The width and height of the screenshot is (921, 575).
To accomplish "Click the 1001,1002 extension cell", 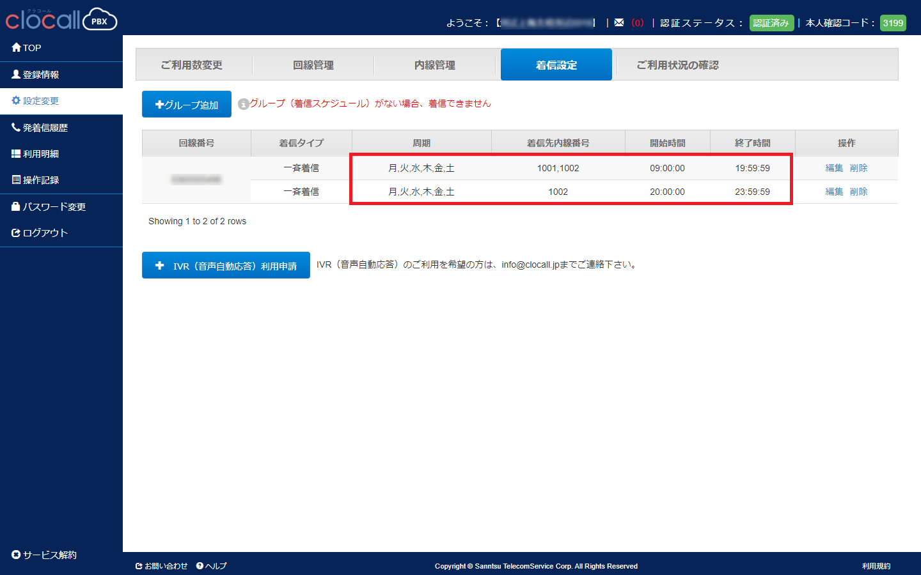I will click(558, 168).
